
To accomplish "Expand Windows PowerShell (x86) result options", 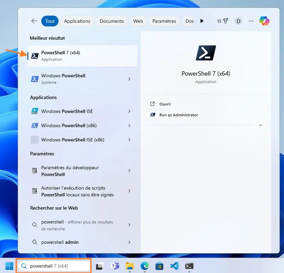I will [x=130, y=125].
